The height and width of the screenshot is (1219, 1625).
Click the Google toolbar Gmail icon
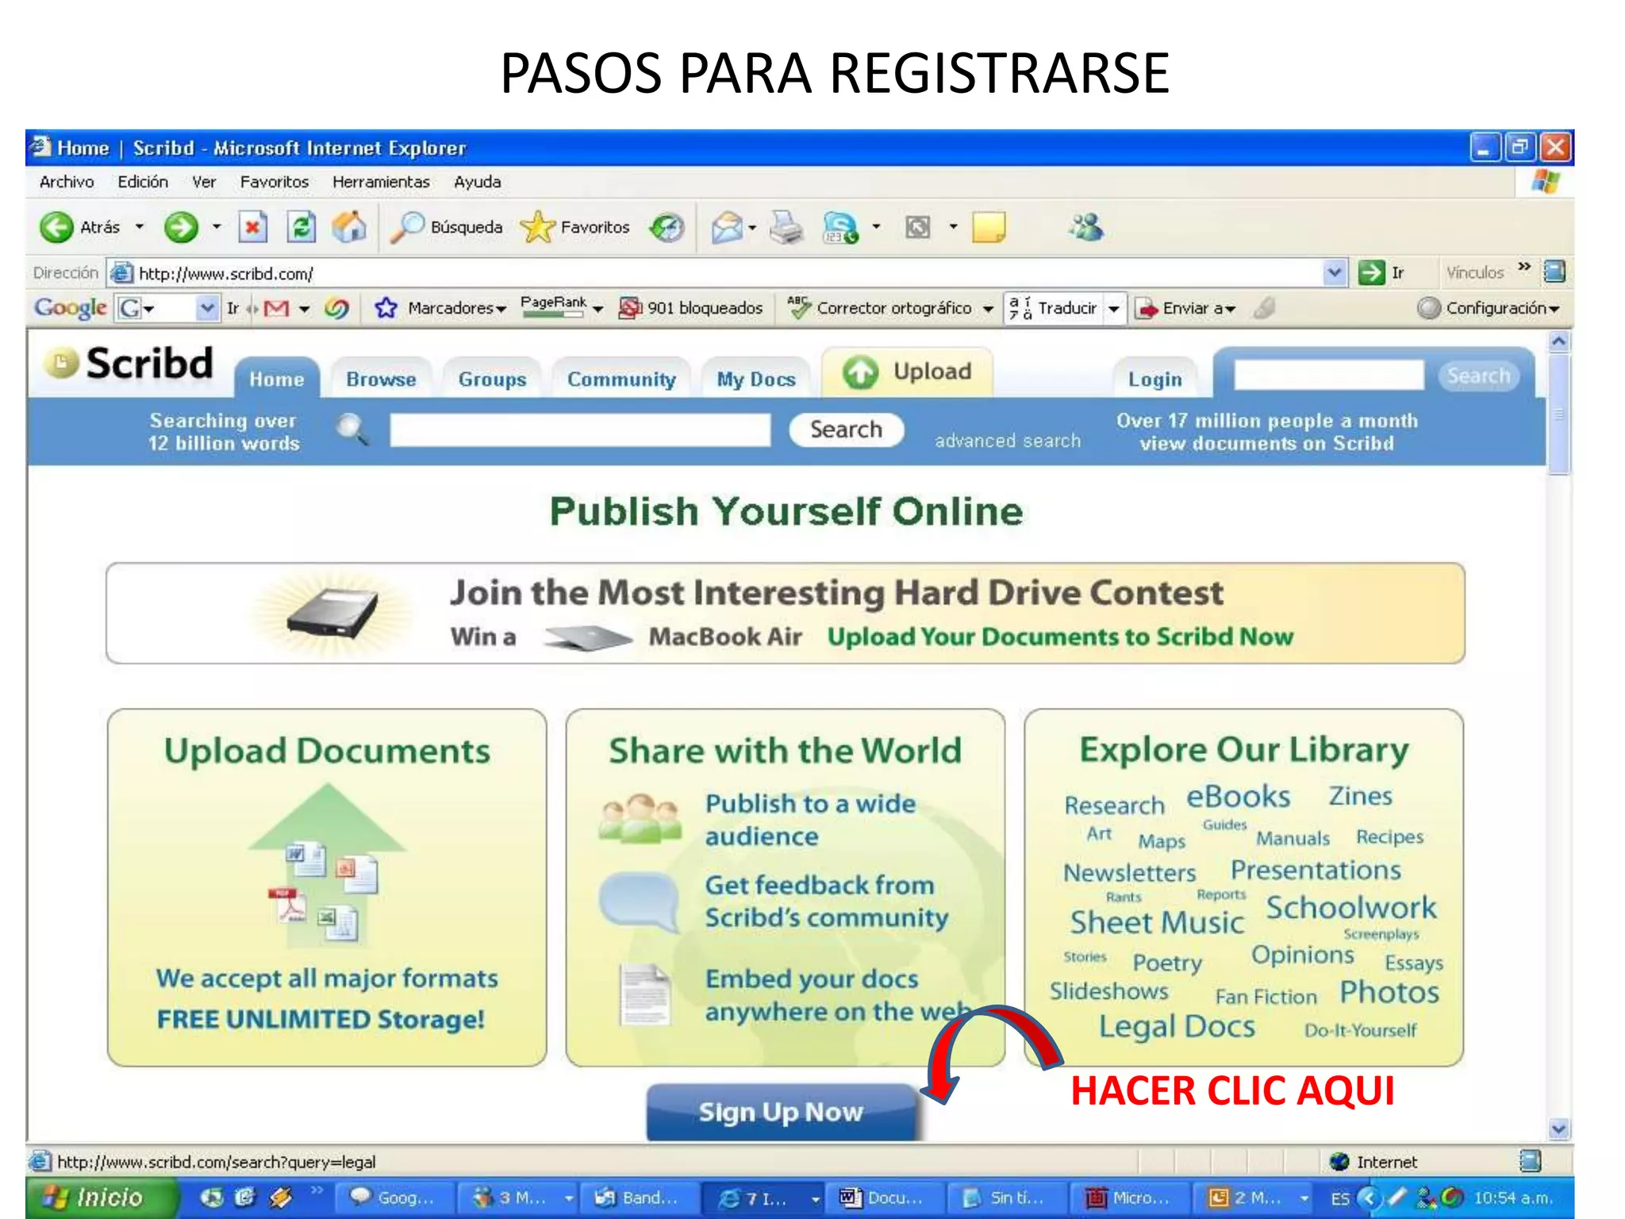point(276,308)
